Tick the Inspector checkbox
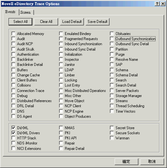 click(x=61, y=59)
